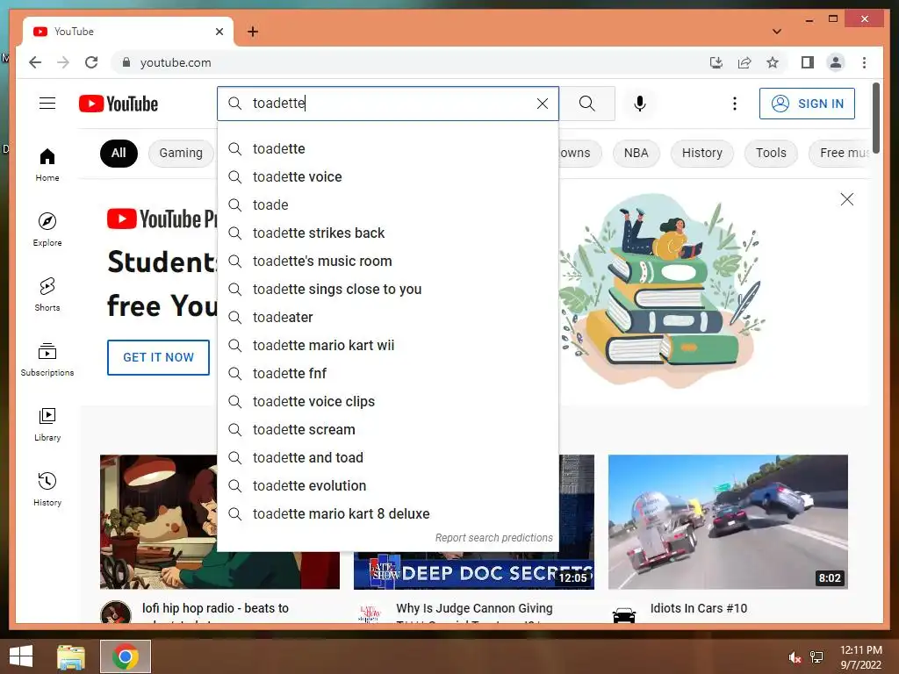Open the taskbar clock showing 12:11 PM
The height and width of the screenshot is (674, 899).
(860, 656)
